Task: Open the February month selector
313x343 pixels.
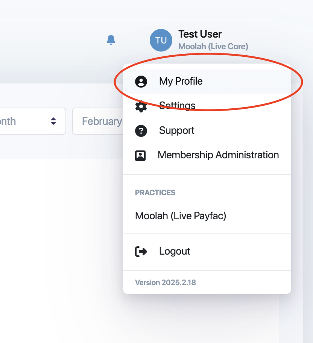Action: (98, 121)
